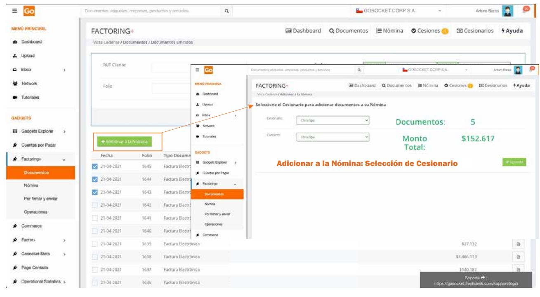Screen dimensions: 540x297
Task: Click search magnifier button in background window header
Action: [x=227, y=11]
